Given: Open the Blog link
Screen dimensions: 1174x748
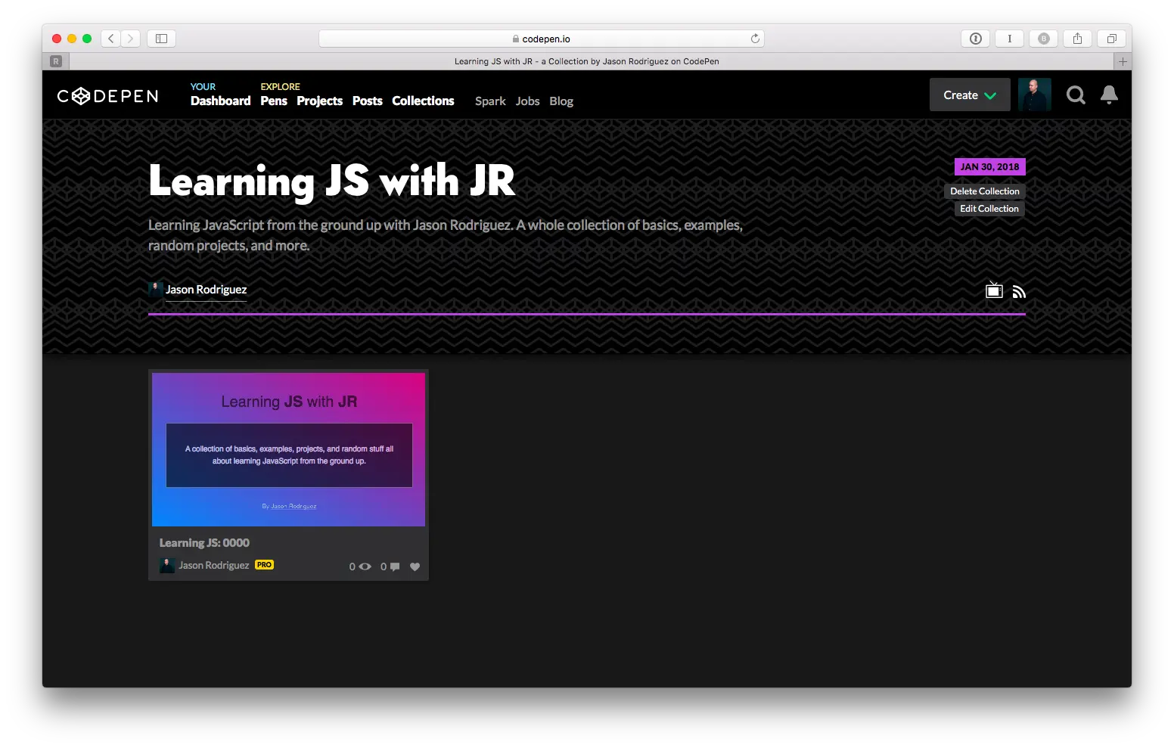Looking at the screenshot, I should (561, 101).
